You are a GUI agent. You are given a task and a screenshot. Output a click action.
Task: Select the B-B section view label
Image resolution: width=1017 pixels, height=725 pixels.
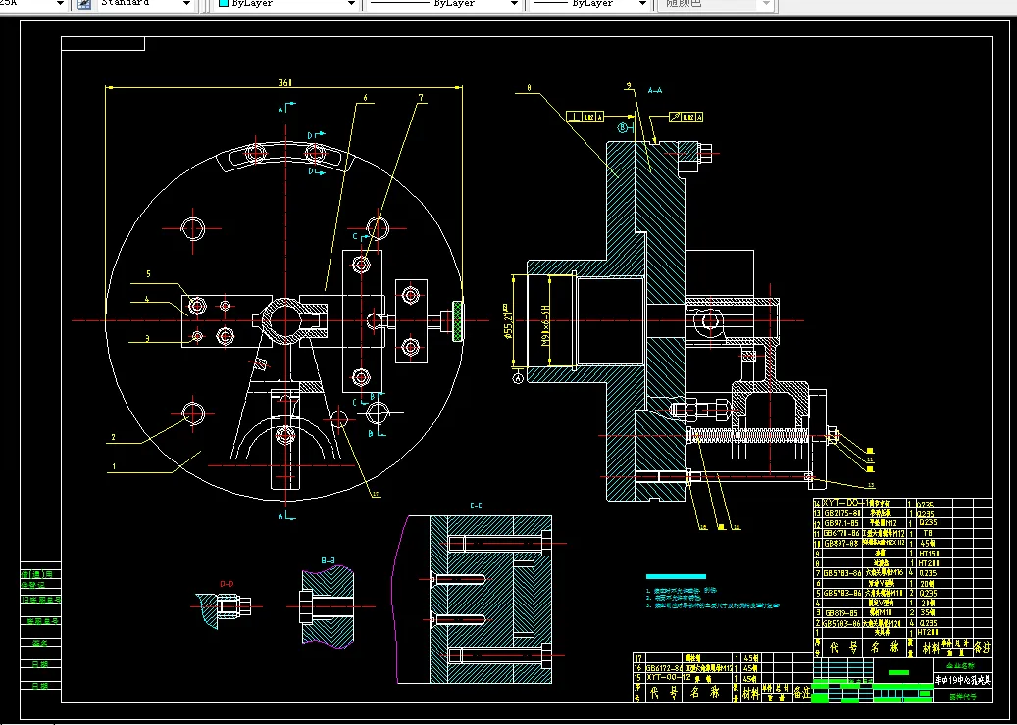click(329, 560)
